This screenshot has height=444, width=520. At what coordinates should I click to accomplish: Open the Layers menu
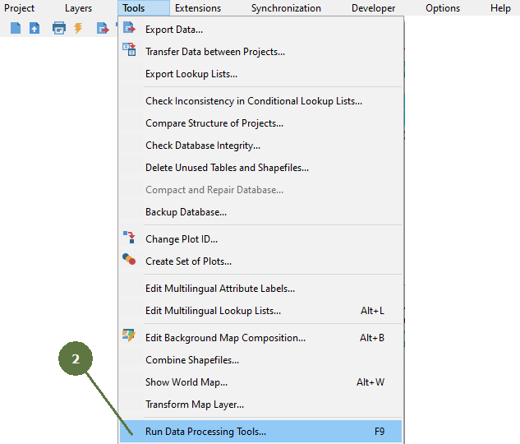tap(78, 8)
